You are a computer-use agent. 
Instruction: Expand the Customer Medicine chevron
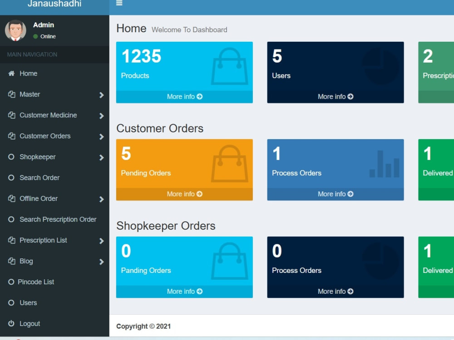click(x=101, y=116)
